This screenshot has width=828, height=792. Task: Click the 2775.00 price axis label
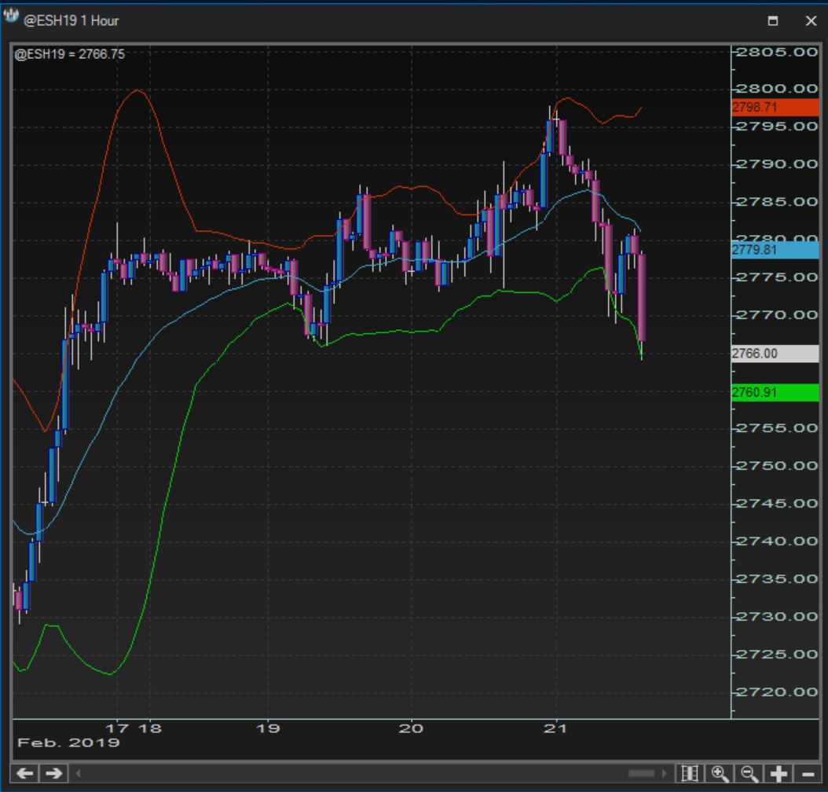(777, 277)
